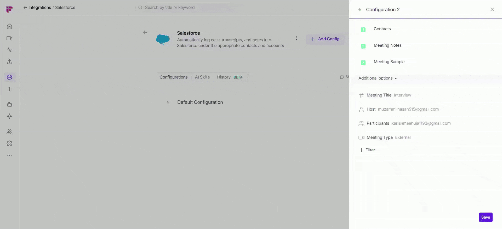502x229 pixels.
Task: Open the three-dot menu beside Add Config
Action: (x=296, y=38)
